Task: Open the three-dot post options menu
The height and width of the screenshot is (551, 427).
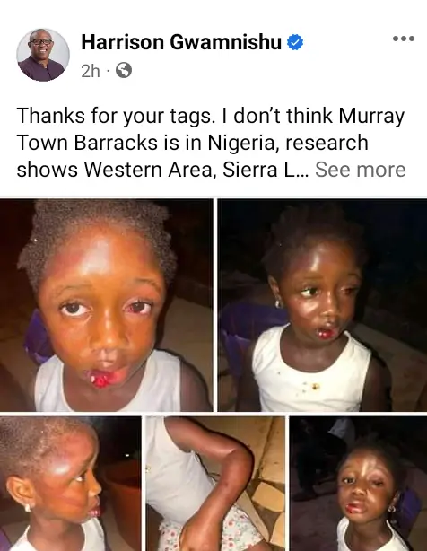Action: tap(404, 39)
